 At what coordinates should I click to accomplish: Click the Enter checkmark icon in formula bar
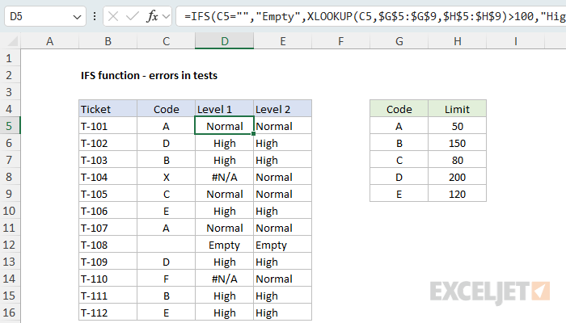tap(132, 16)
